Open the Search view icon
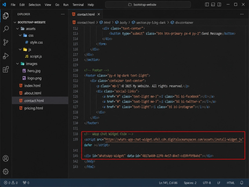249x187 pixels. (6, 29)
